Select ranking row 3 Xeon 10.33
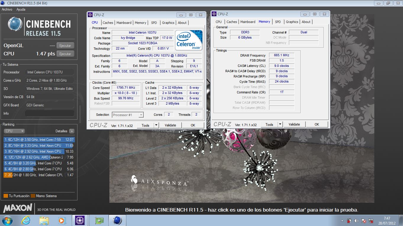 point(39,151)
